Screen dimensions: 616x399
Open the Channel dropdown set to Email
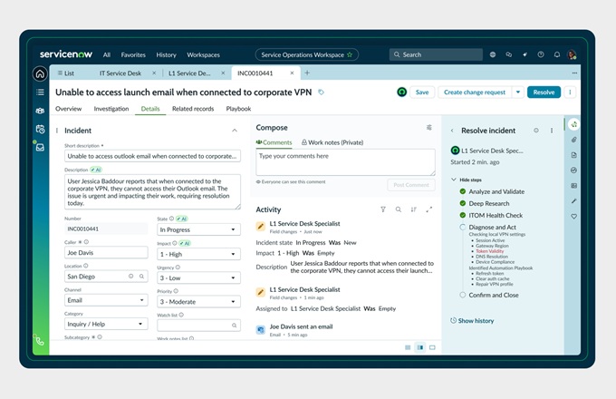(x=106, y=300)
